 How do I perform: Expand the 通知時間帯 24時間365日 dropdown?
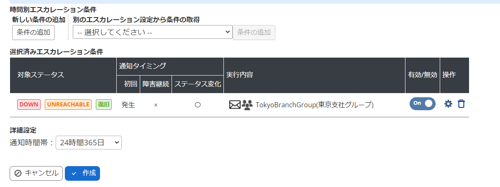pos(88,142)
